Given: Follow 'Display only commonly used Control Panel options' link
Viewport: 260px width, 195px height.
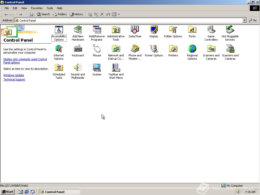Looking at the screenshot, I should point(25,61).
